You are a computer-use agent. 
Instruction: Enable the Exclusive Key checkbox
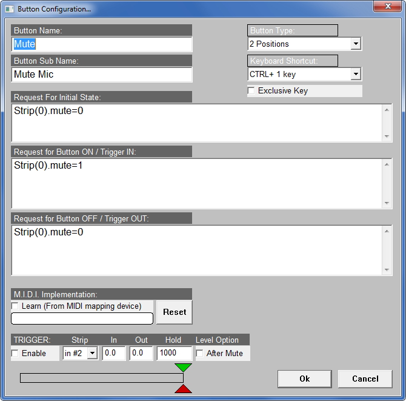pyautogui.click(x=251, y=91)
